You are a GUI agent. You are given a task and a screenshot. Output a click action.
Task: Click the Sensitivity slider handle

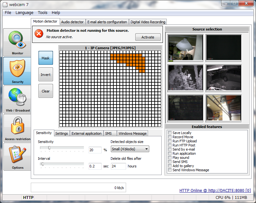[x=49, y=148]
